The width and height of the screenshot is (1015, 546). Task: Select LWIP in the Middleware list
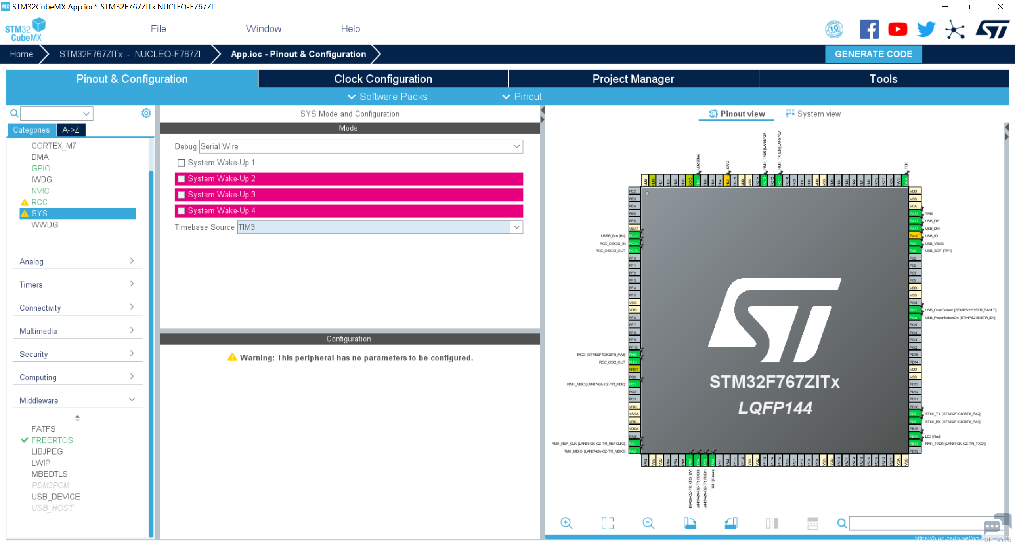coord(41,463)
